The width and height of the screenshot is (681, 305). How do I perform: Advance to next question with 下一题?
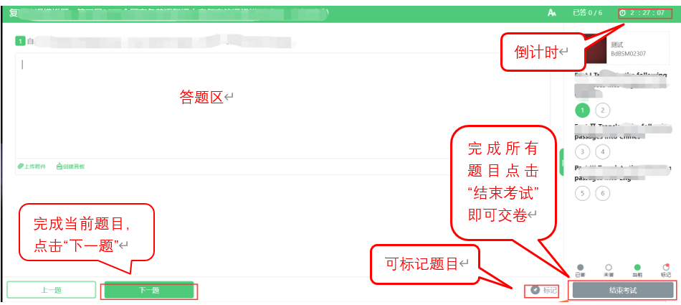[149, 290]
